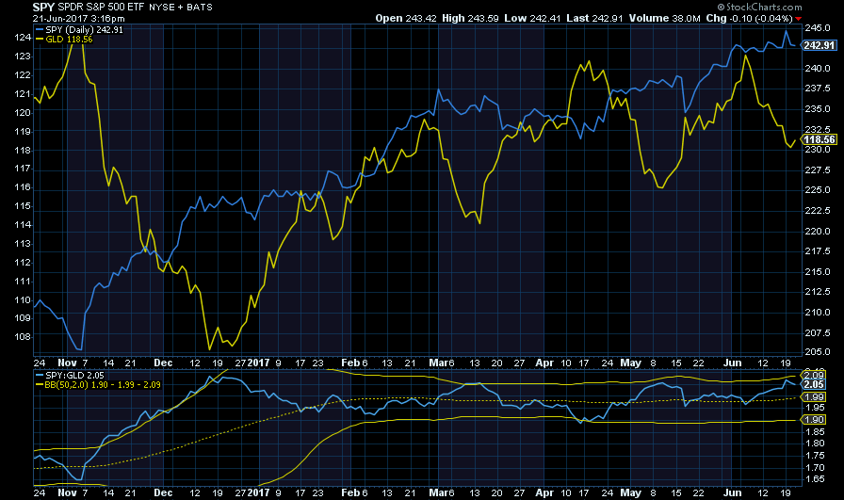
Task: Click the yellow line marker before GLD legend
Action: click(40, 40)
